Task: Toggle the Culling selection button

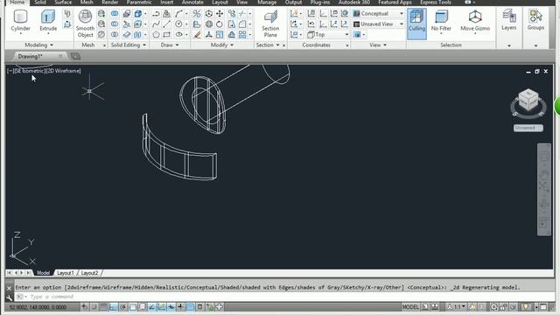Action: pos(416,24)
